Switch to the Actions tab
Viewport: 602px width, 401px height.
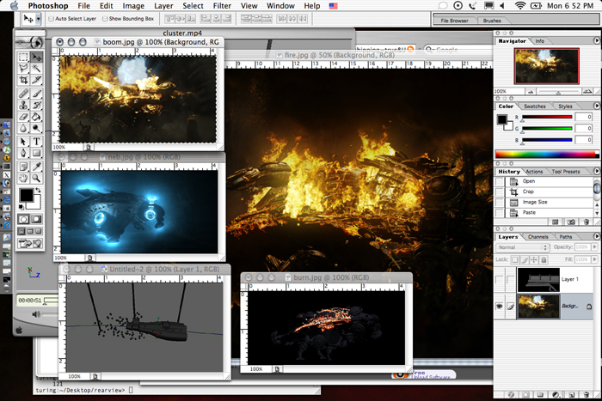click(x=534, y=172)
